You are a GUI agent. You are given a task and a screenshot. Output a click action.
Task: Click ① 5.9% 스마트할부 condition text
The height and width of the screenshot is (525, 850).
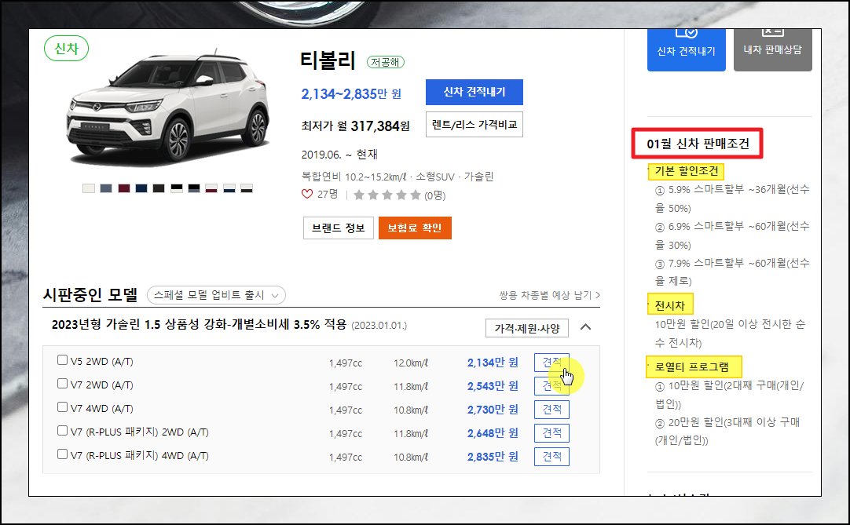pyautogui.click(x=732, y=199)
